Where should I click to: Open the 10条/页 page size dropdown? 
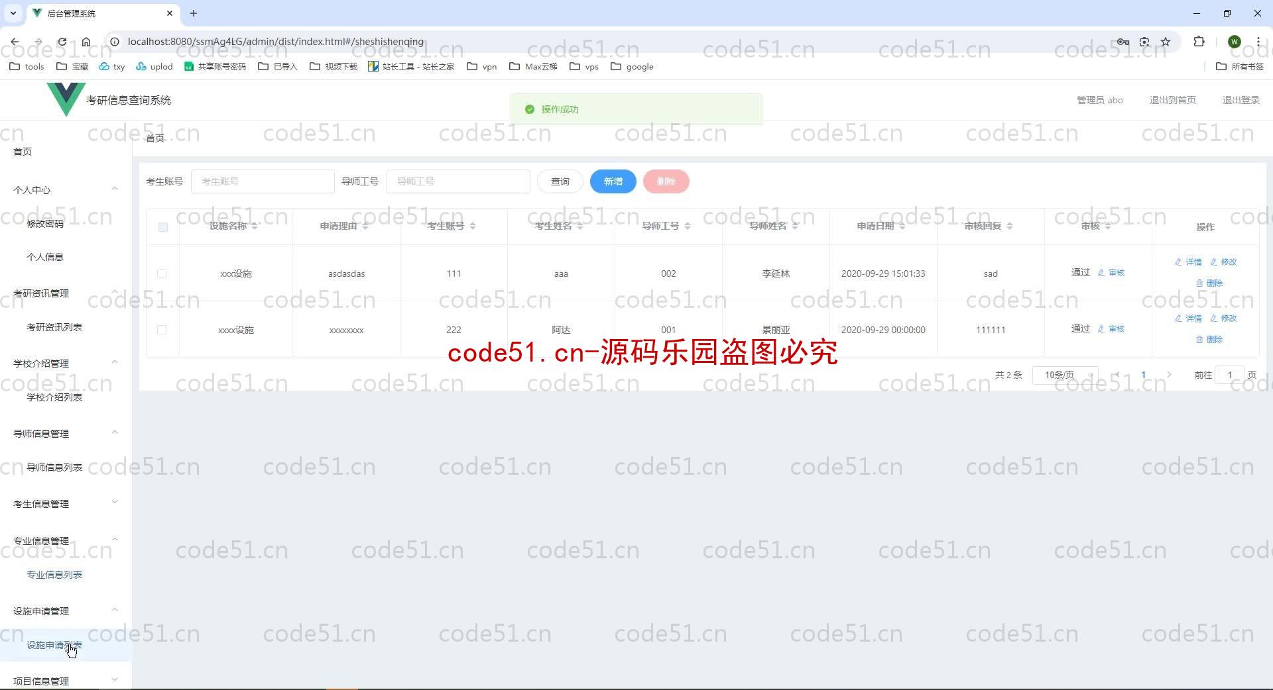point(1065,375)
